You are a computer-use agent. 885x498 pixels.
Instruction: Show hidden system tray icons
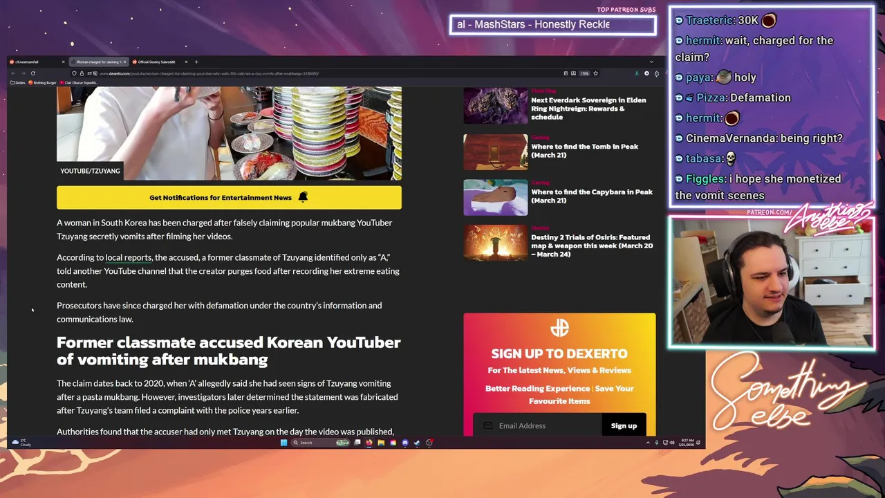648,443
